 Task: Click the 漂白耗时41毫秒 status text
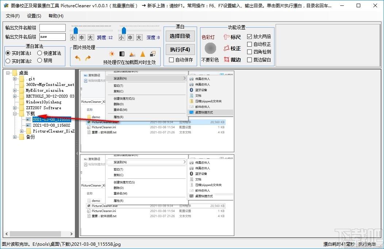click(x=339, y=244)
